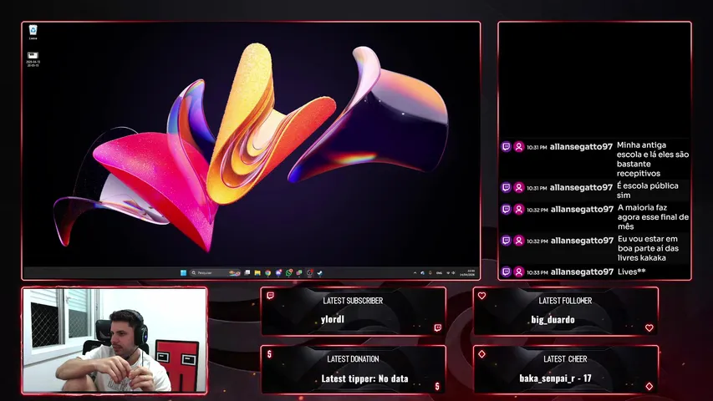Open WhatsApp from the taskbar
Viewport: 713px width, 401px height.
(288, 273)
